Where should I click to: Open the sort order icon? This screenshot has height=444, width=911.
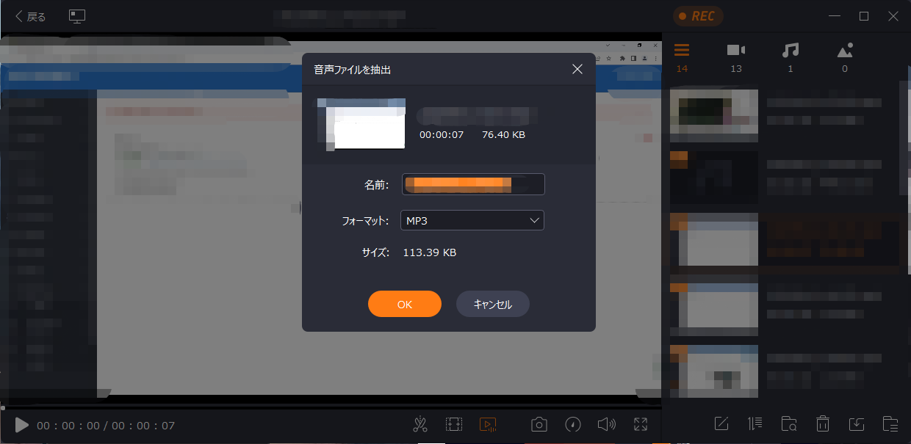[755, 423]
